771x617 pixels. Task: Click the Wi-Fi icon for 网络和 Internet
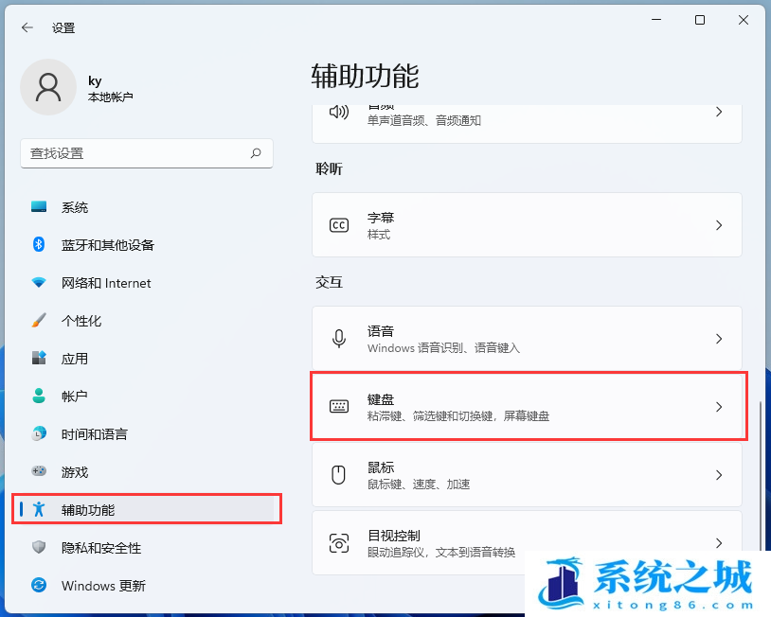(x=39, y=282)
